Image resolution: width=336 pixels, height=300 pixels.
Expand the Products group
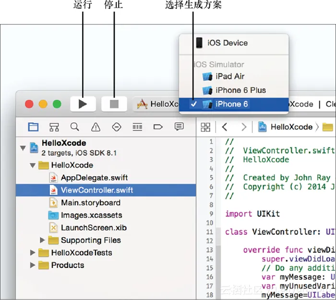tap(33, 265)
